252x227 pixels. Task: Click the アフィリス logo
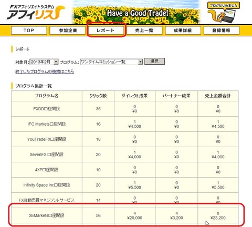click(36, 12)
